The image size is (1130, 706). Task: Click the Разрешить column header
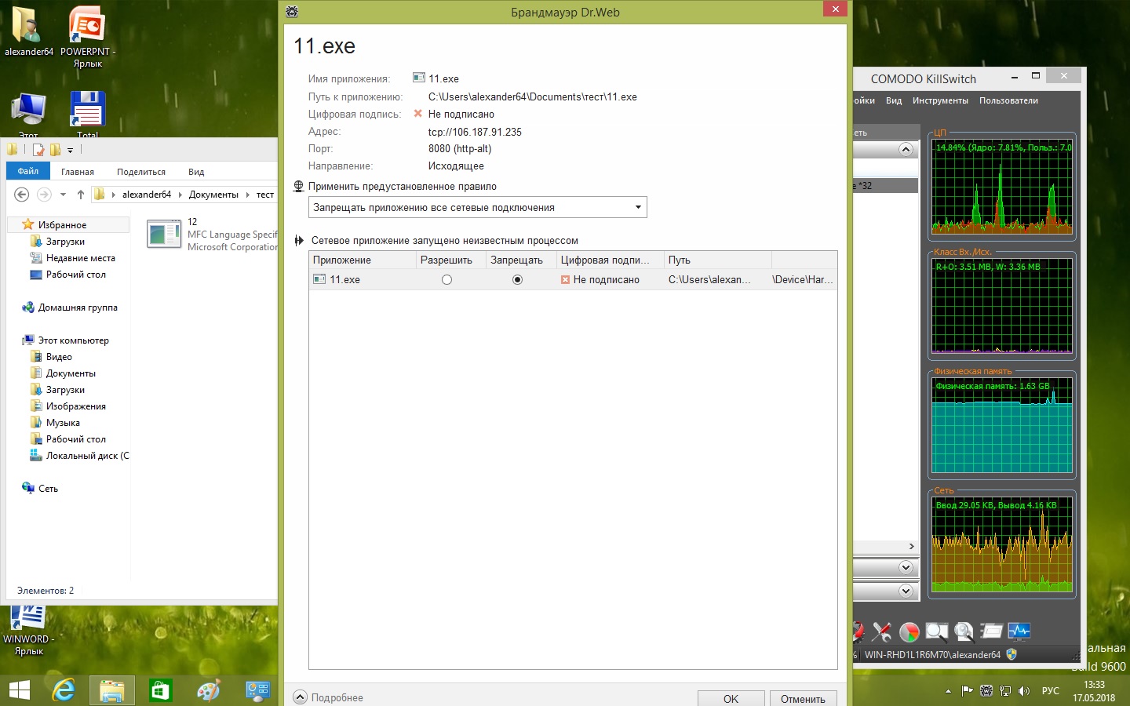coord(450,260)
